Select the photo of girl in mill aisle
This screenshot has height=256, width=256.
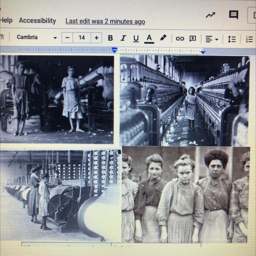click(x=185, y=101)
